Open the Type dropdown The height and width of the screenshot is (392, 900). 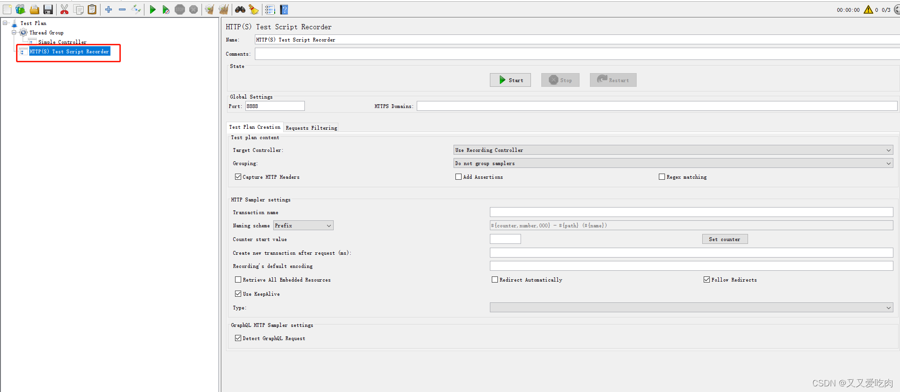(691, 308)
